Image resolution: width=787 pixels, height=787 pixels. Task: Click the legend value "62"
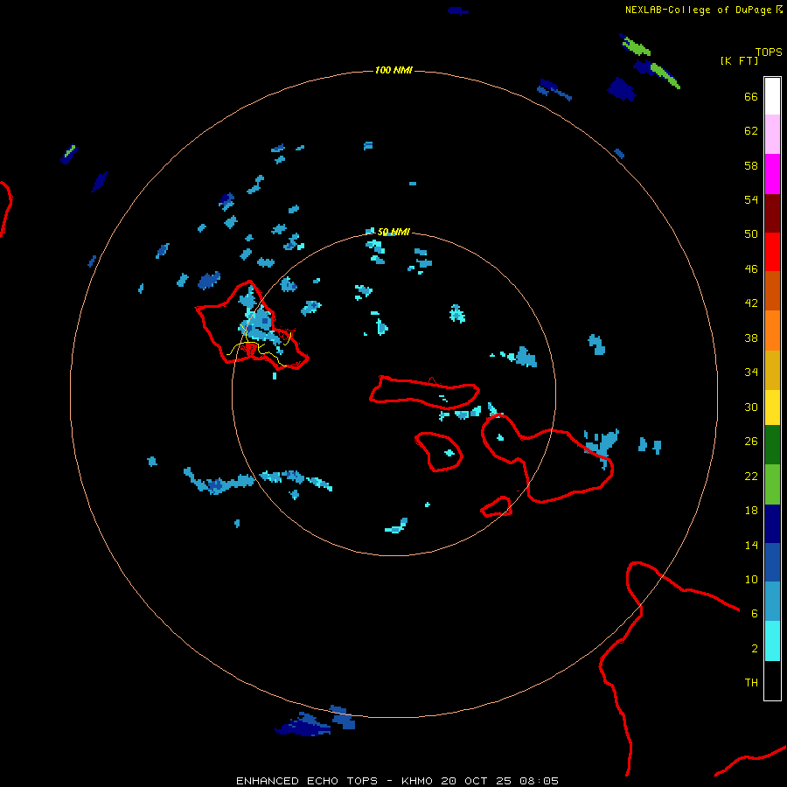point(751,131)
